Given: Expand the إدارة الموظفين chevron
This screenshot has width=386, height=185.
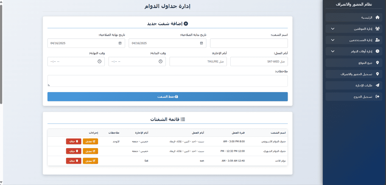Looking at the screenshot, I should [x=332, y=29].
